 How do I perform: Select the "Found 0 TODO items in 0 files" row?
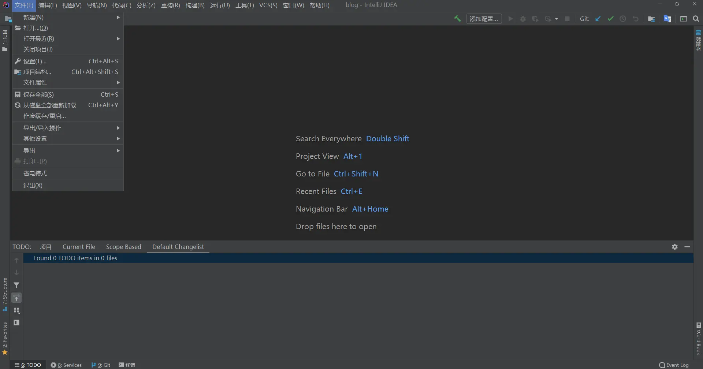point(358,258)
